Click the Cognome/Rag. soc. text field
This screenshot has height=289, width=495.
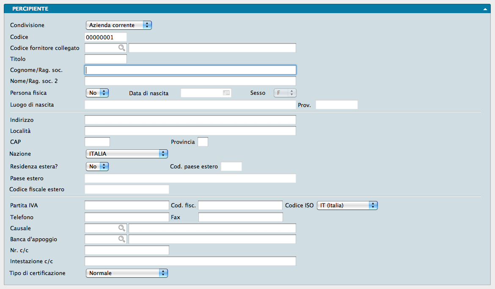[190, 70]
